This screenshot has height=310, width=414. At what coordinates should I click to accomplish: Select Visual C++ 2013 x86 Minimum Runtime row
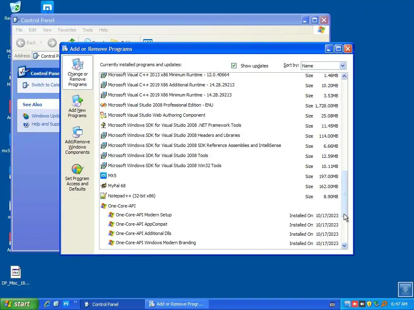(220, 75)
